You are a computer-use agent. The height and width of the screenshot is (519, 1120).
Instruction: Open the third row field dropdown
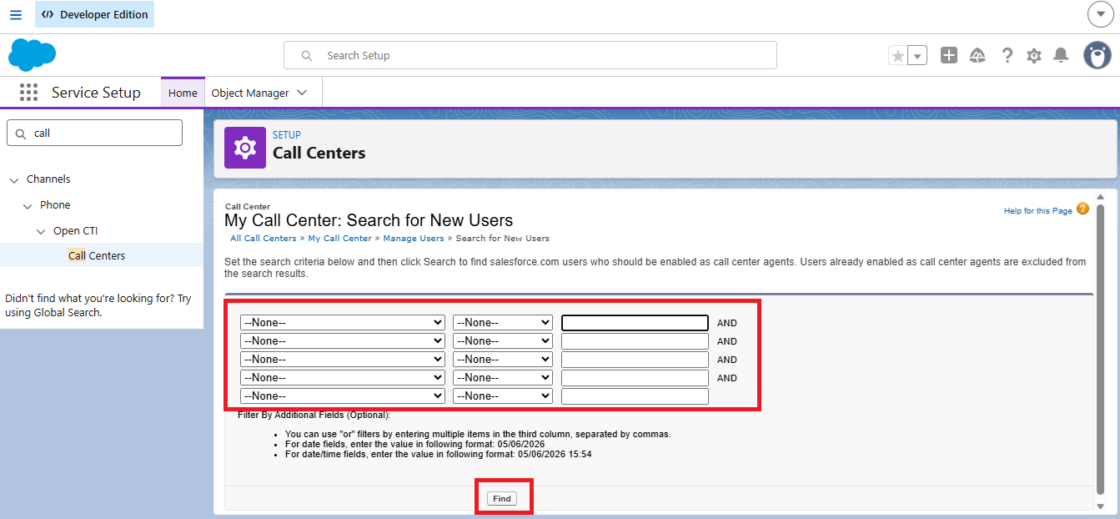342,360
